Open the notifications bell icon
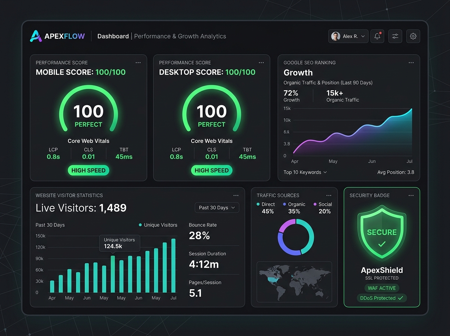The width and height of the screenshot is (450, 336). 377,36
